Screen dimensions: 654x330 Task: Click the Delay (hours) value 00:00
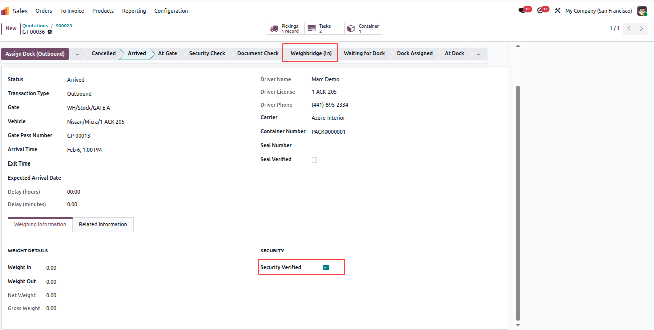(x=74, y=192)
